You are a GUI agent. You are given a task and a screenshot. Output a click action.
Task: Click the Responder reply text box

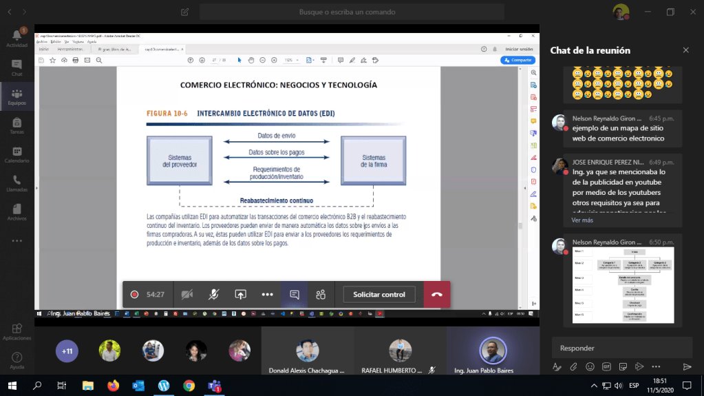coord(621,348)
